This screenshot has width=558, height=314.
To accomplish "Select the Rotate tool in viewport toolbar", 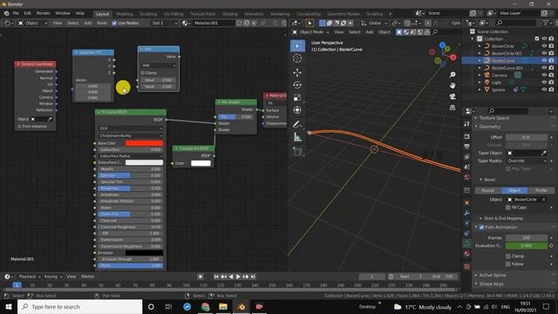I will [297, 85].
